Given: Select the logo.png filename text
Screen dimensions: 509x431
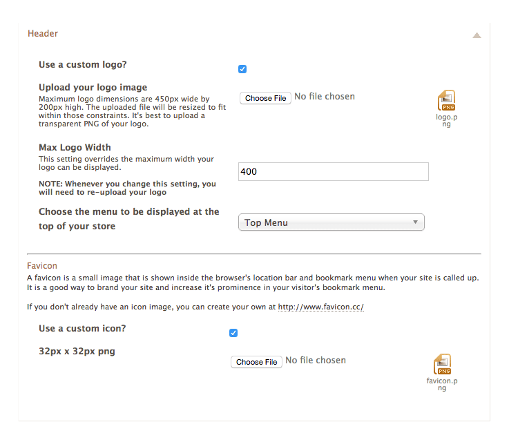Looking at the screenshot, I should pos(447,120).
